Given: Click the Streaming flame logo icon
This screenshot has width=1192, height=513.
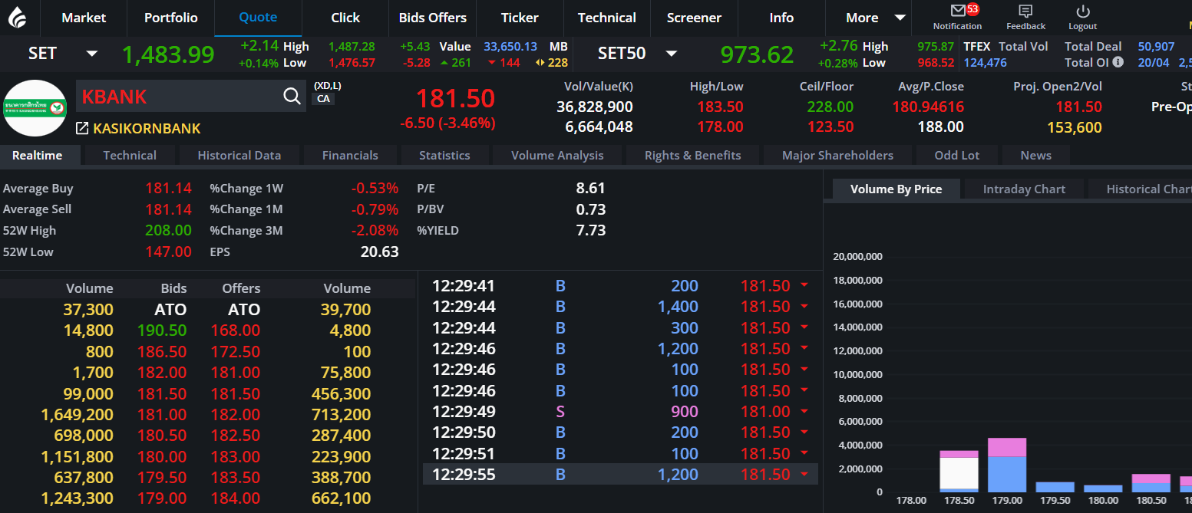Looking at the screenshot, I should pyautogui.click(x=17, y=17).
